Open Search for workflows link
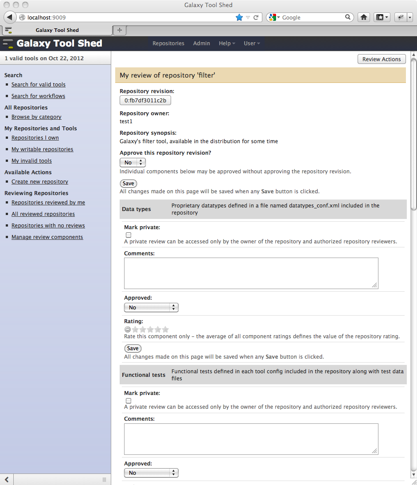The image size is (417, 485). click(38, 96)
